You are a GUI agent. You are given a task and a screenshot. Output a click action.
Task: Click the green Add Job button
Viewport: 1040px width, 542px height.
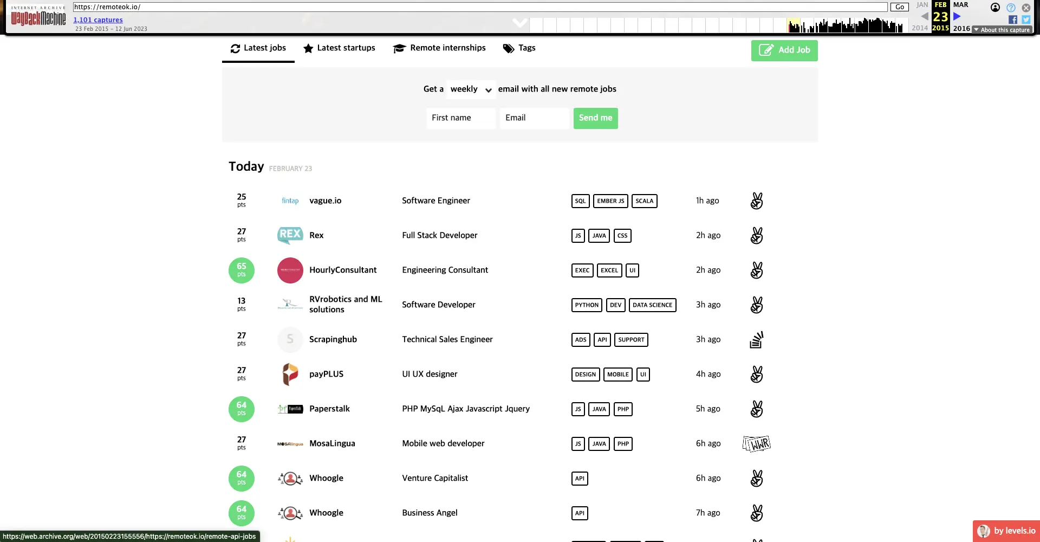pos(784,50)
